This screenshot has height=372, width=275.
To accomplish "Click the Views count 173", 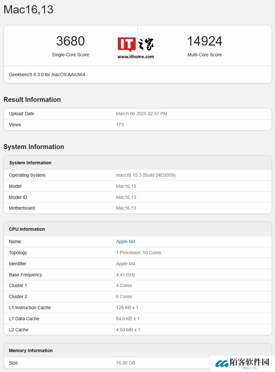I will click(x=120, y=125).
